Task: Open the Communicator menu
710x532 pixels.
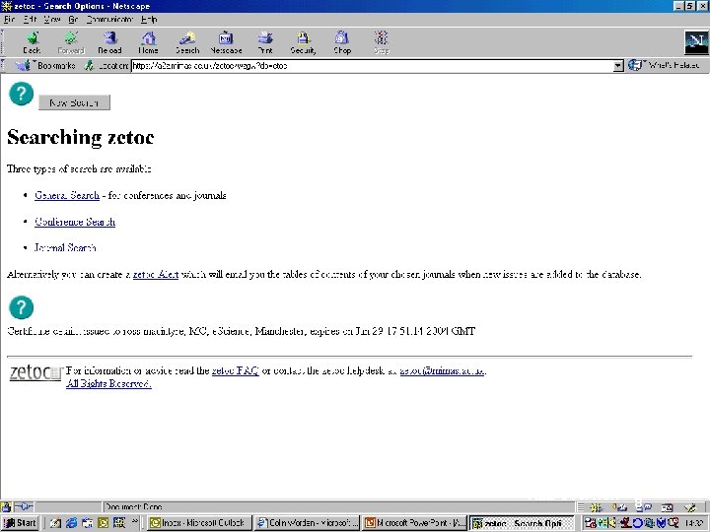Action: click(109, 20)
